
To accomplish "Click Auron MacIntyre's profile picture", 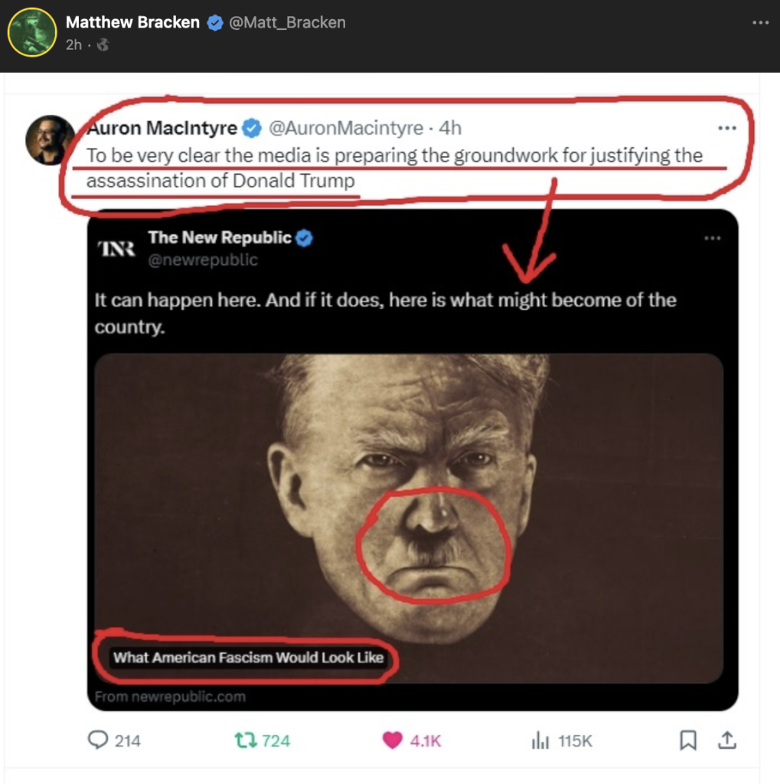I will pyautogui.click(x=49, y=140).
